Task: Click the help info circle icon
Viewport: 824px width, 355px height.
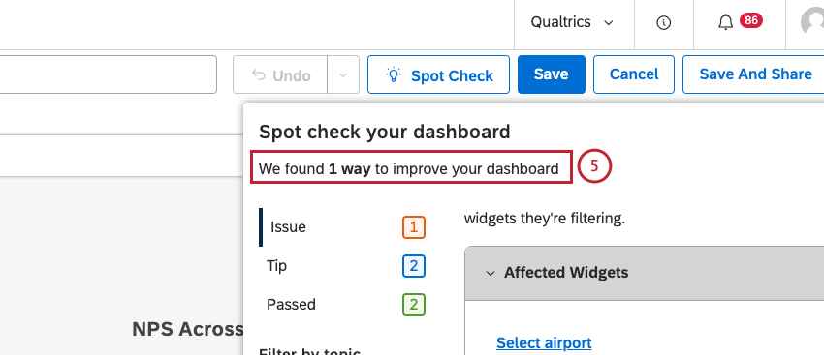Action: pos(664,22)
